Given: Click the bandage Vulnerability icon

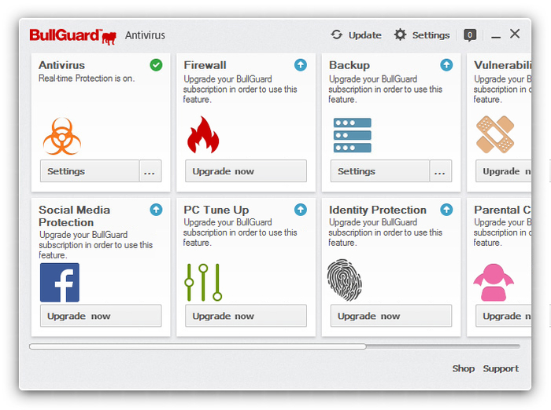Looking at the screenshot, I should [495, 135].
